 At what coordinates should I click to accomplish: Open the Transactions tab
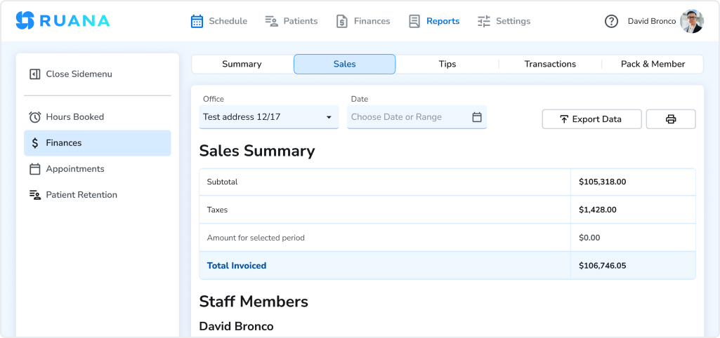pyautogui.click(x=550, y=64)
